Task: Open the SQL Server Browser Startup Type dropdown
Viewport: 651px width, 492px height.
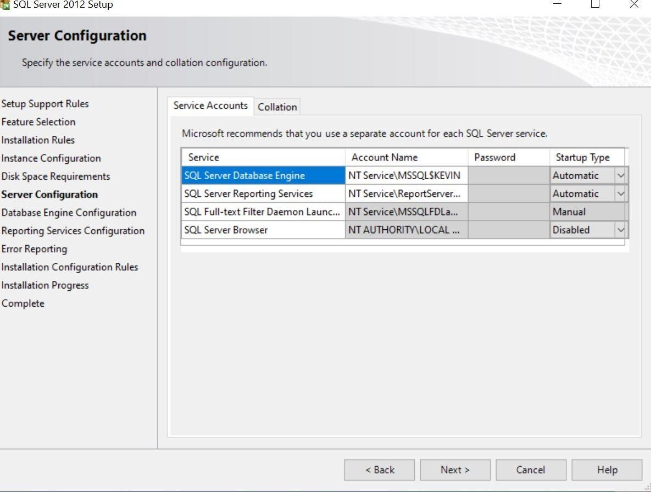Action: [x=620, y=229]
